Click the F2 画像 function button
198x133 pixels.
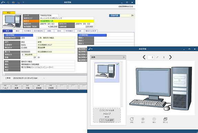coord(17,87)
